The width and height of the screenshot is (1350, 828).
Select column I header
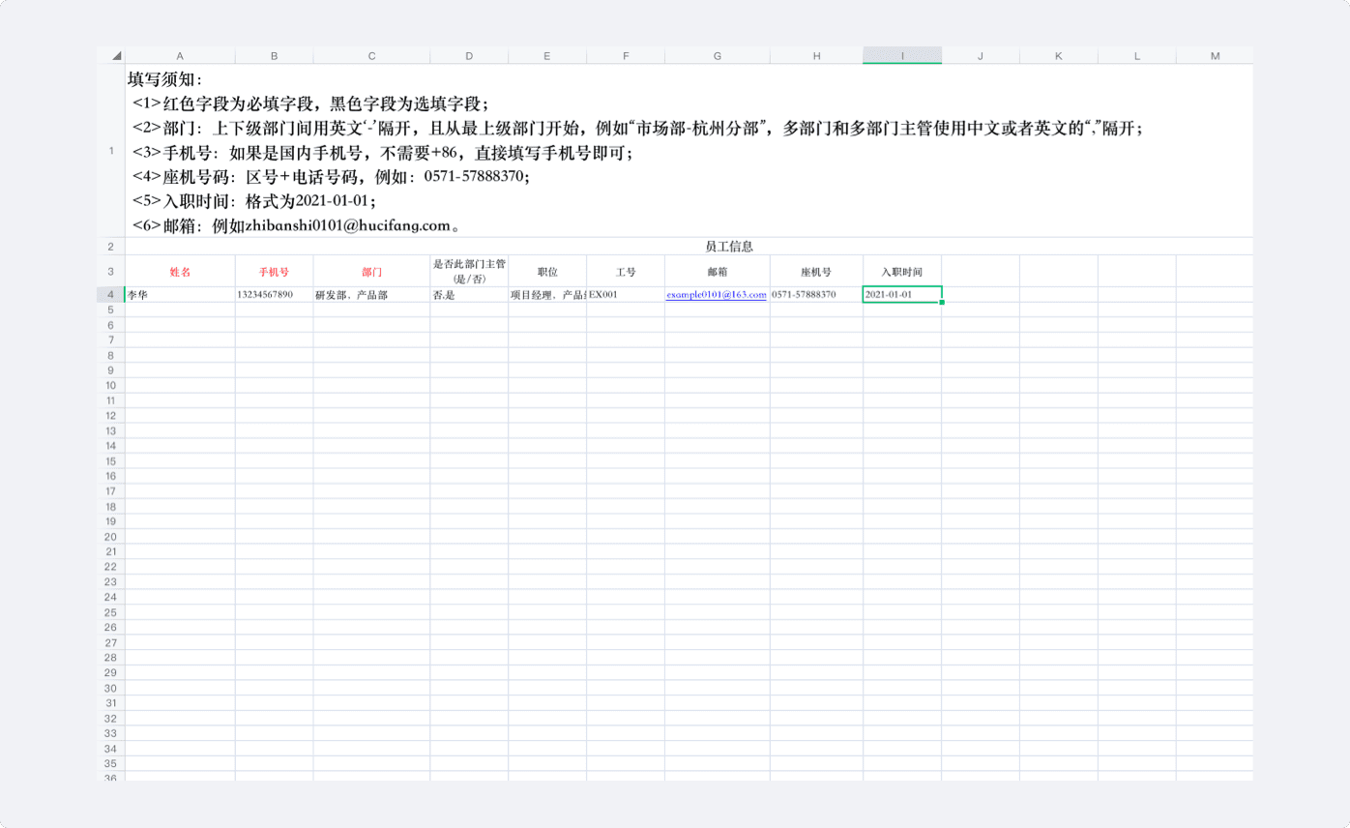(902, 56)
